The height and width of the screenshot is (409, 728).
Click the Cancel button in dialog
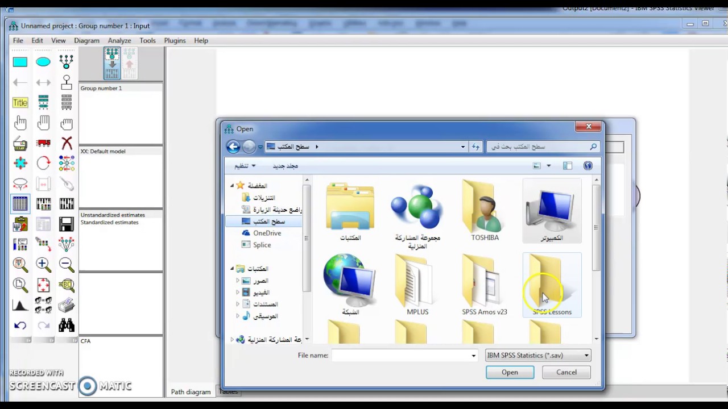click(566, 372)
